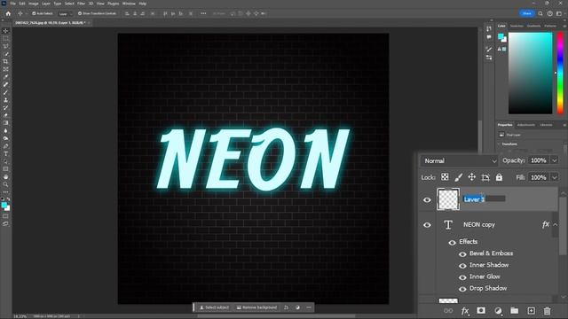This screenshot has width=568, height=319.
Task: Lock position with the move lock icon
Action: point(471,177)
